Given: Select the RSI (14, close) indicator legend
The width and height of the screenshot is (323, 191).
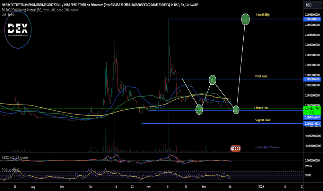Looking at the screenshot, I should point(10,170).
